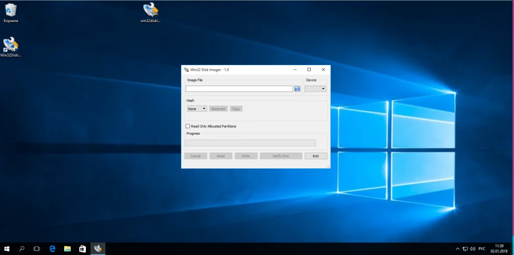Select the Win32DiskImager shortcut on the desktop
Image resolution: width=514 pixels, height=255 pixels.
tap(11, 46)
